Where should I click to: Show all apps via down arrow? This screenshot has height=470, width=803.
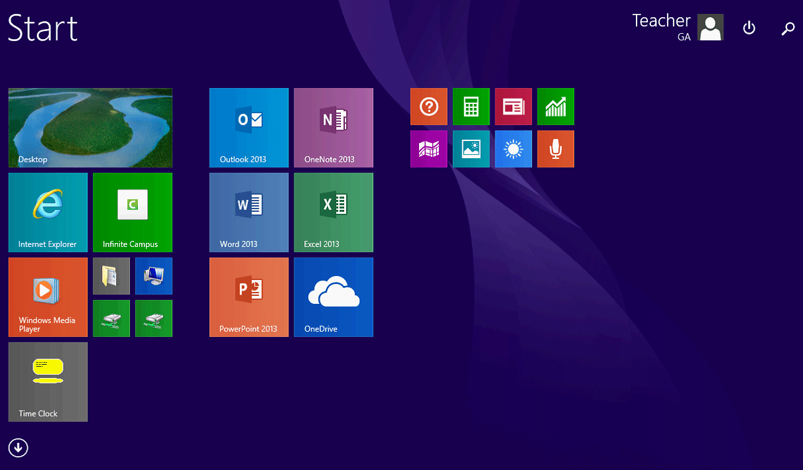[x=19, y=448]
